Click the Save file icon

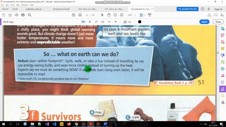pyautogui.click(x=4, y=15)
